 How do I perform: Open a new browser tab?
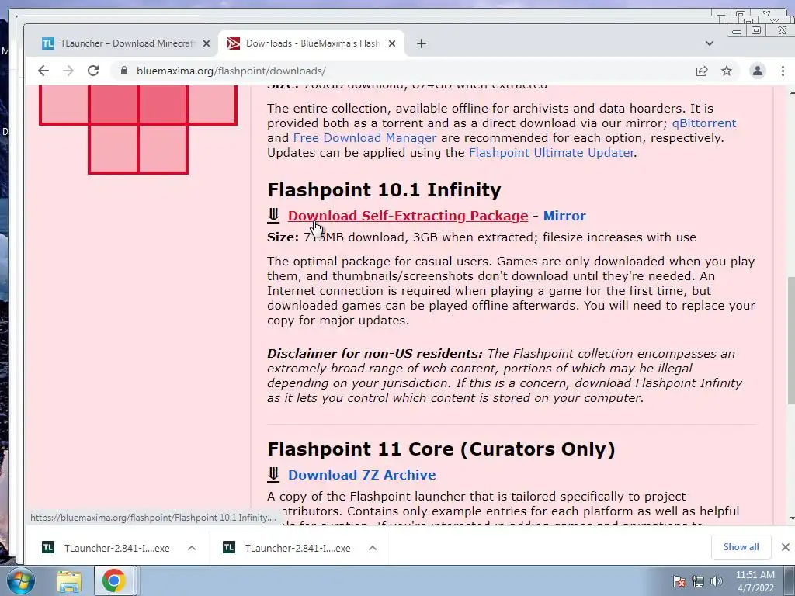[x=422, y=43]
